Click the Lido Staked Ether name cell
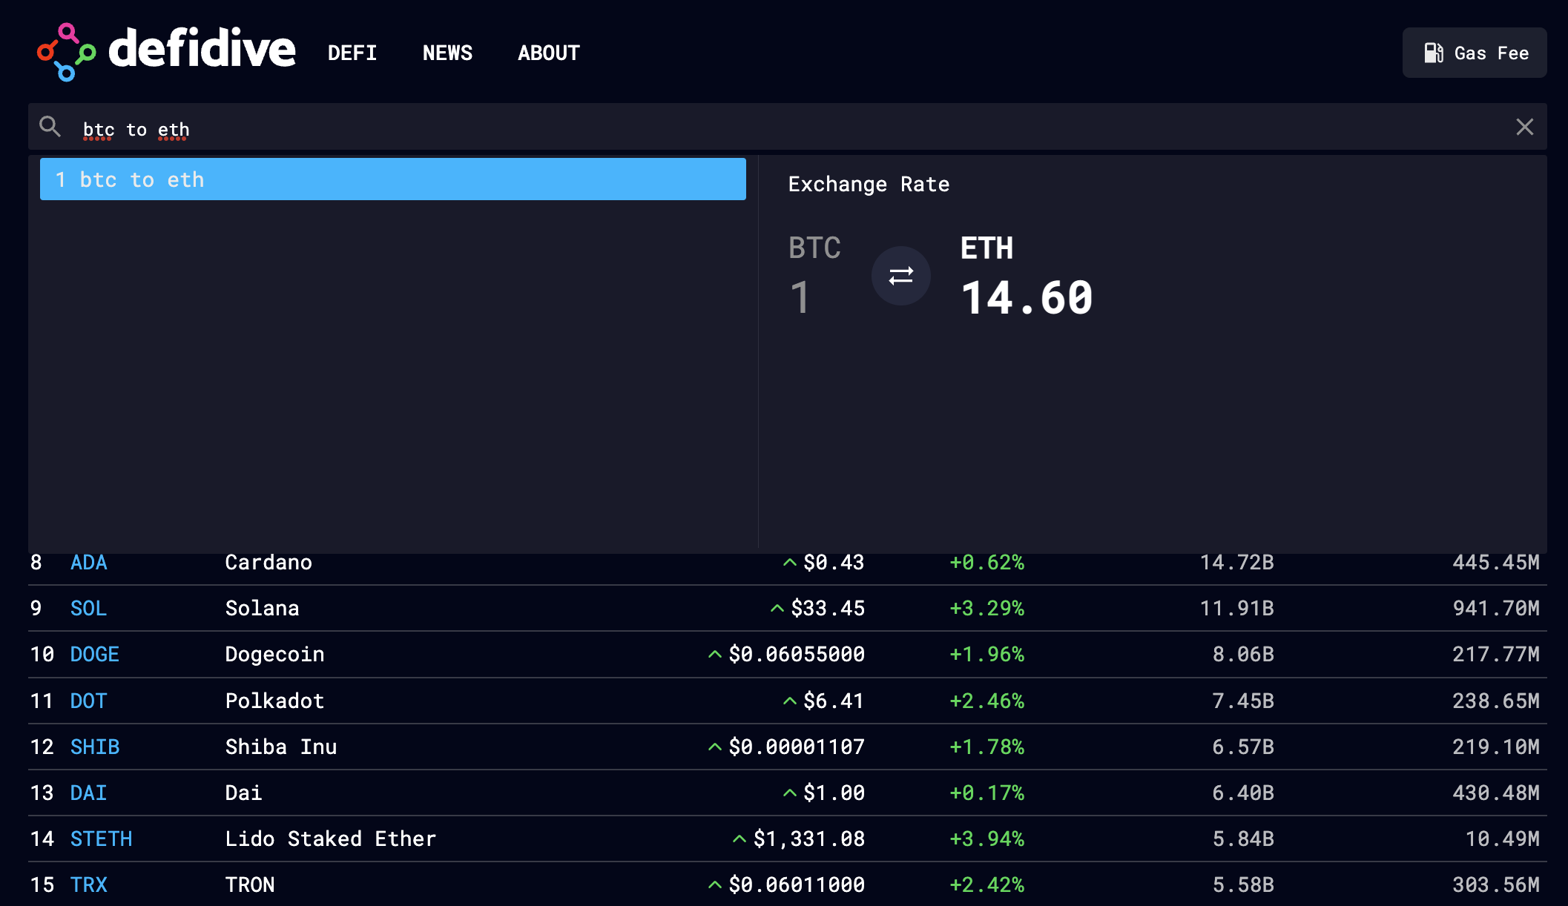This screenshot has height=906, width=1568. (x=331, y=839)
